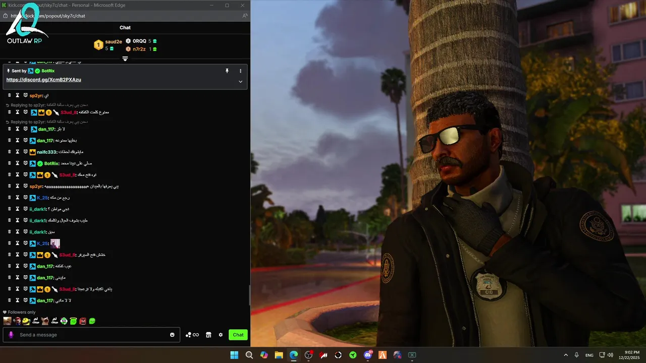Expand the gifters leaderboard arrow

click(x=125, y=59)
